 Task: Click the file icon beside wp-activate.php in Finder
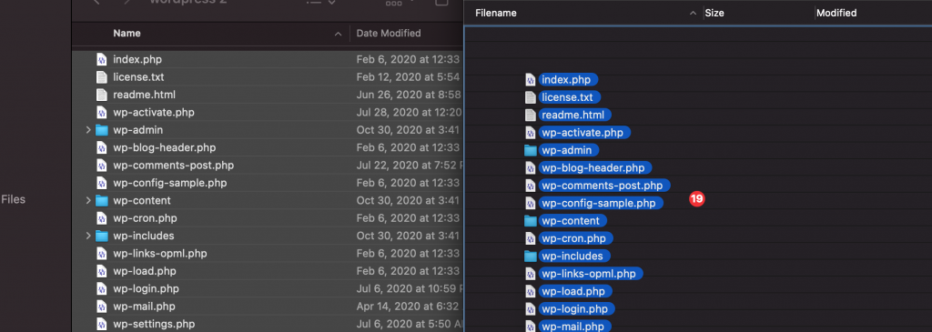102,112
